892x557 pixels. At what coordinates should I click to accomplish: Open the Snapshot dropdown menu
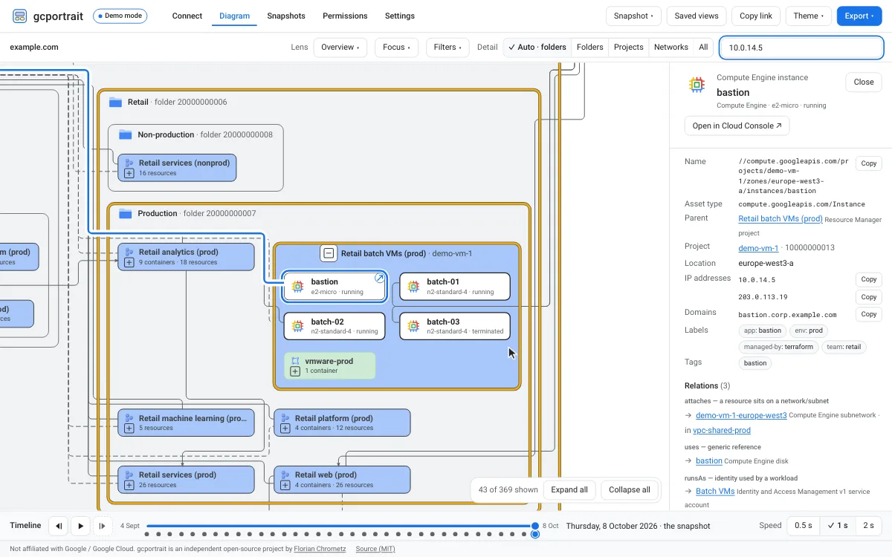pyautogui.click(x=633, y=16)
